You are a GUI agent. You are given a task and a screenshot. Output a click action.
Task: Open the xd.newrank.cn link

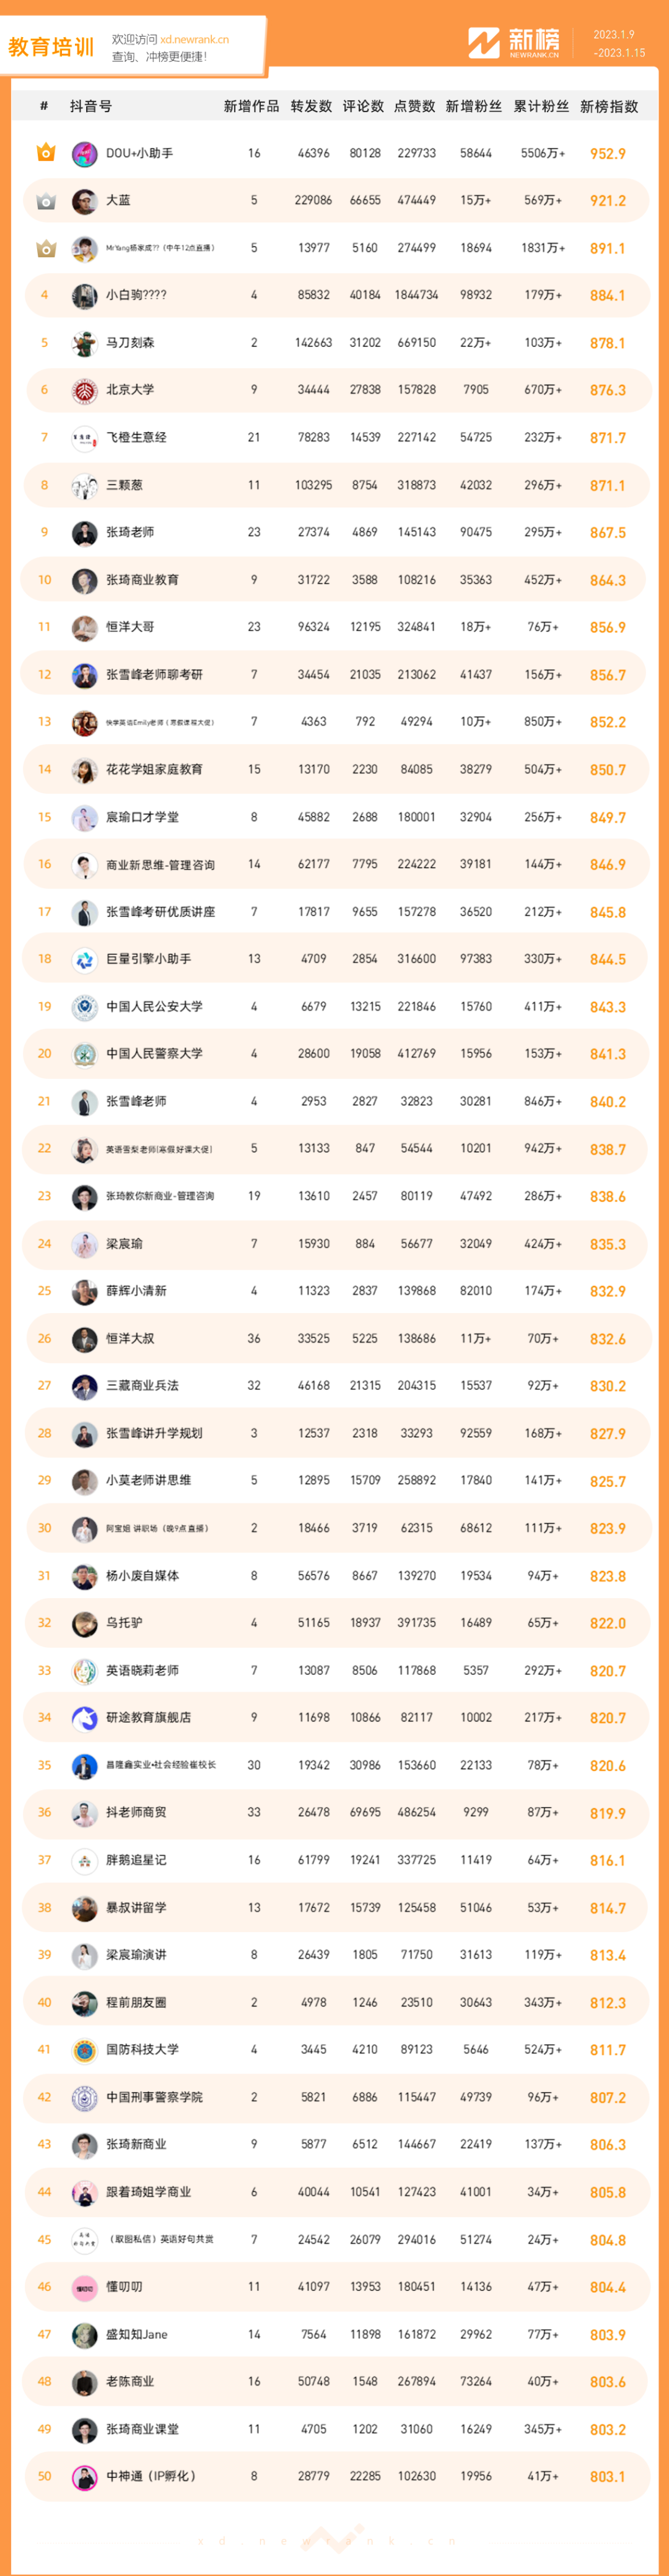tap(194, 39)
